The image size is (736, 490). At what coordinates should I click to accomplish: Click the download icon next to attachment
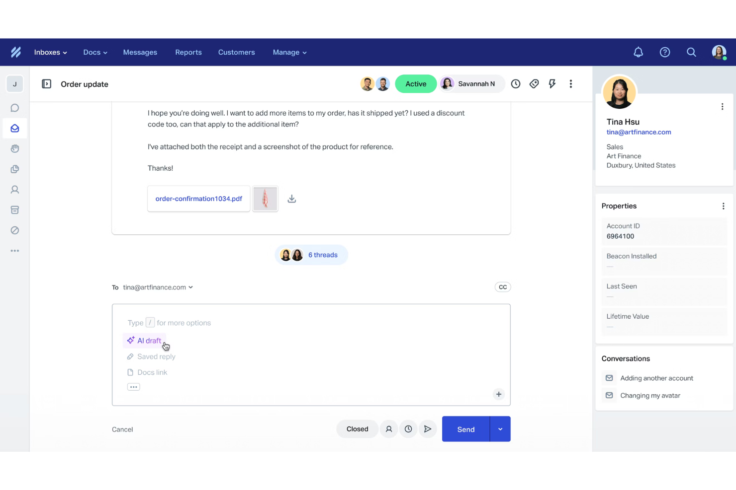point(291,198)
